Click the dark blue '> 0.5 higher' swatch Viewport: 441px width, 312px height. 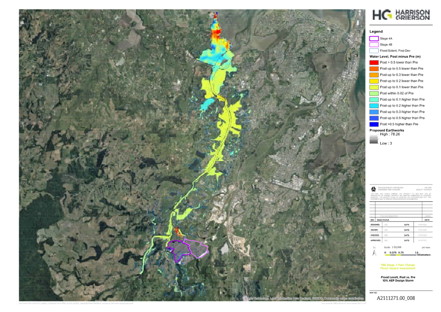[374, 124]
